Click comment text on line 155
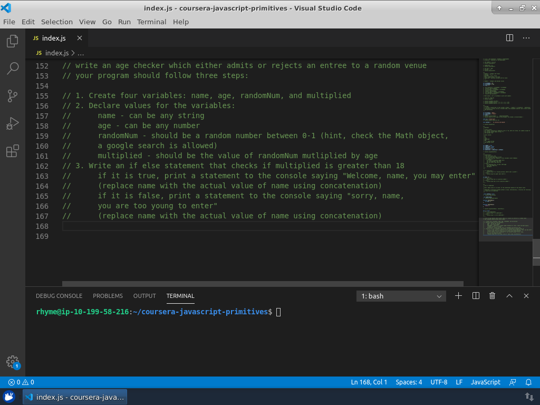The height and width of the screenshot is (405, 540). [x=207, y=95]
